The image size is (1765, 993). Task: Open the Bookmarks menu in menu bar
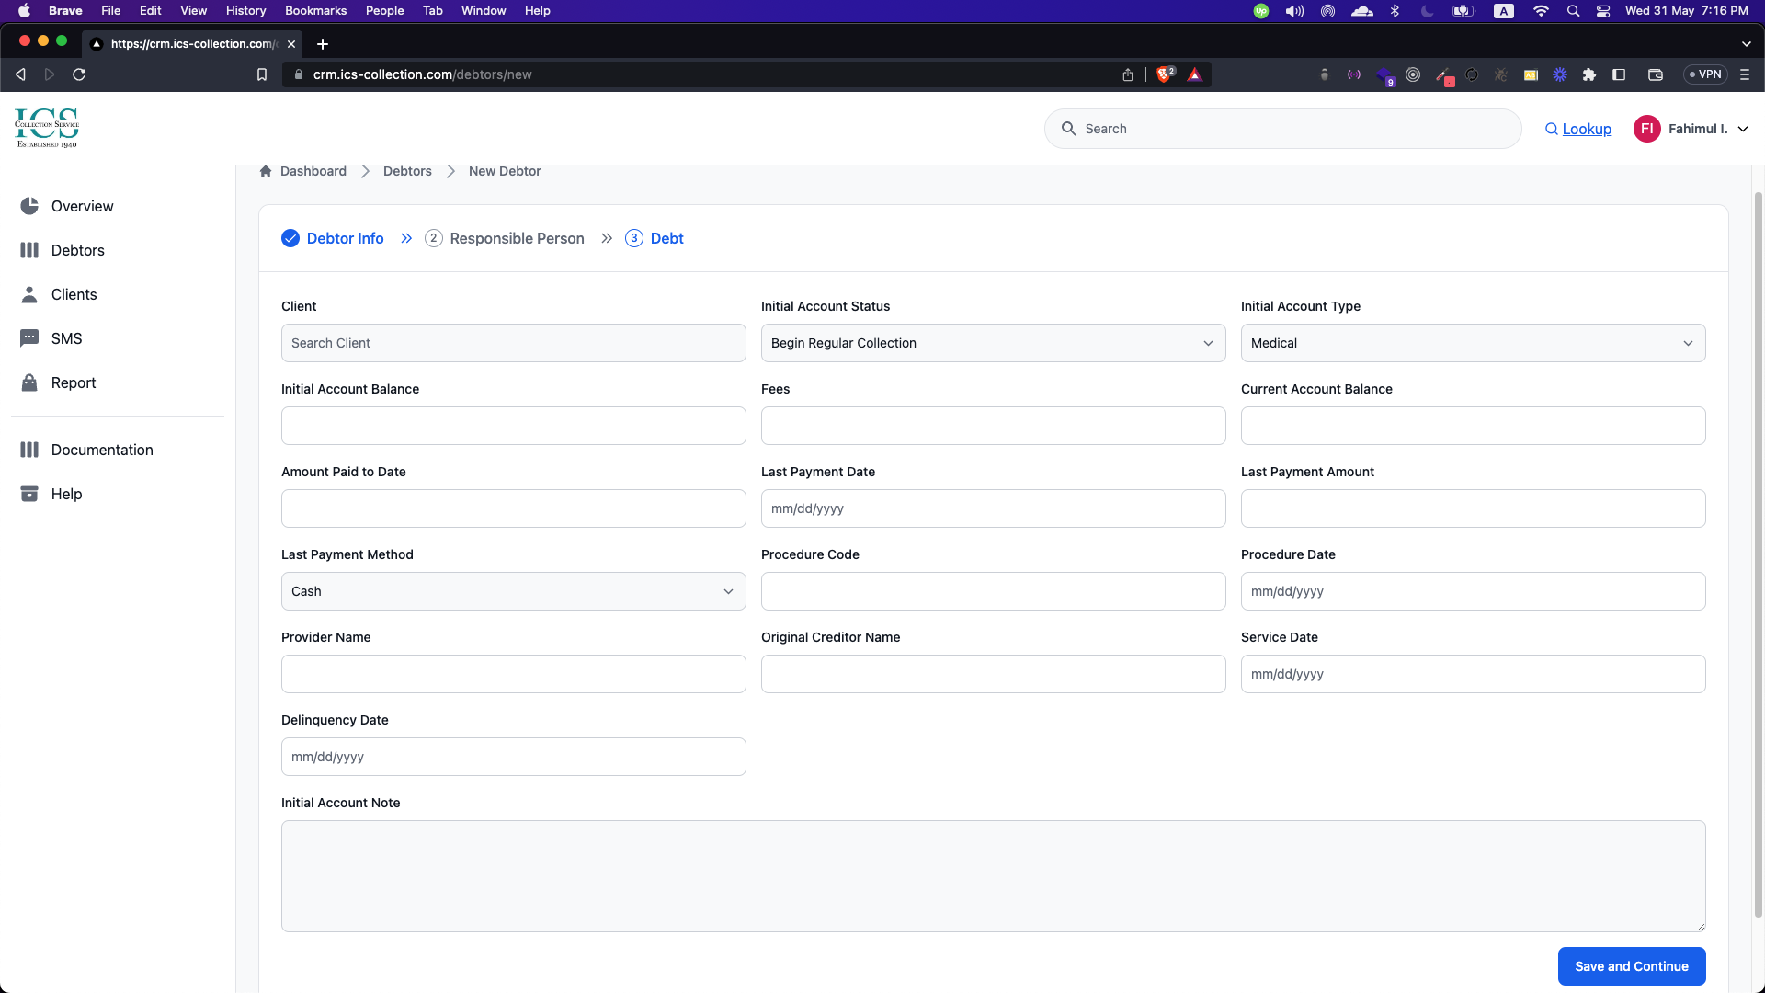(315, 10)
